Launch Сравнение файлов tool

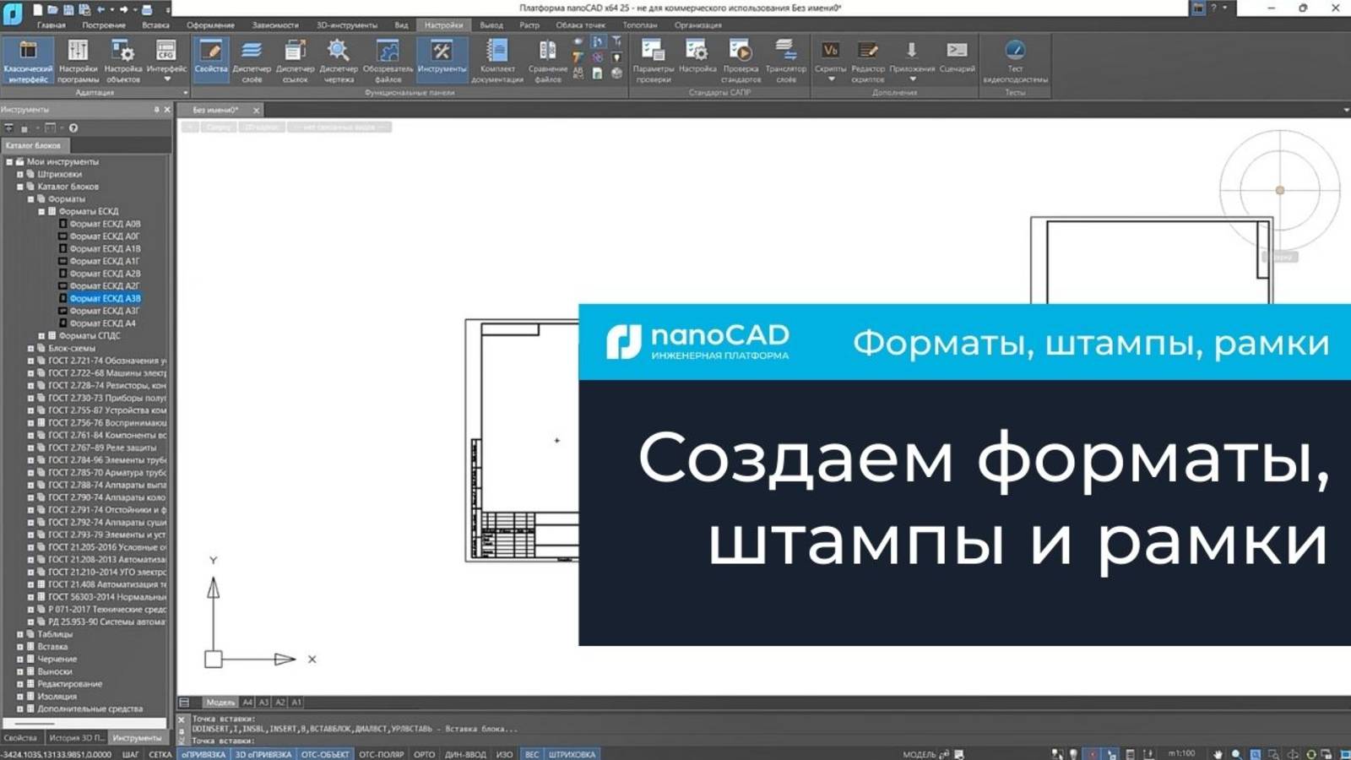click(x=546, y=59)
